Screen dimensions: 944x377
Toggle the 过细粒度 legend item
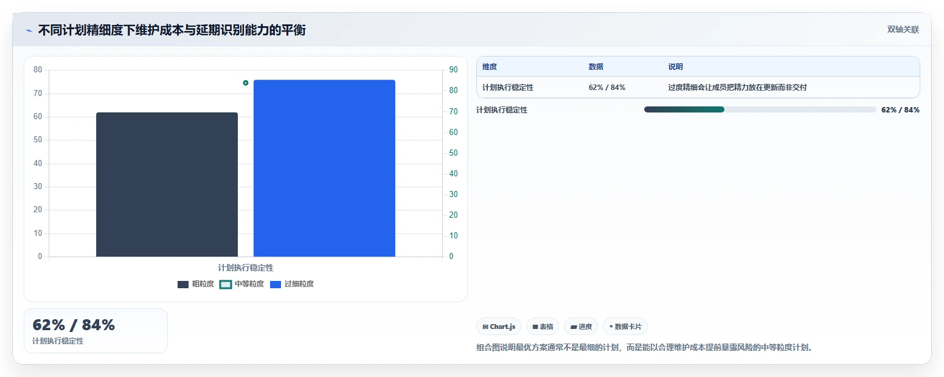click(292, 284)
